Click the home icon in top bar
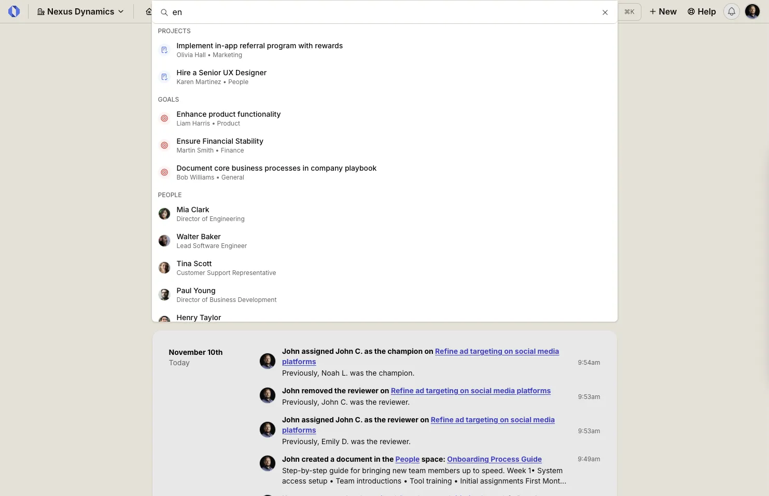This screenshot has height=496, width=769. click(x=149, y=11)
